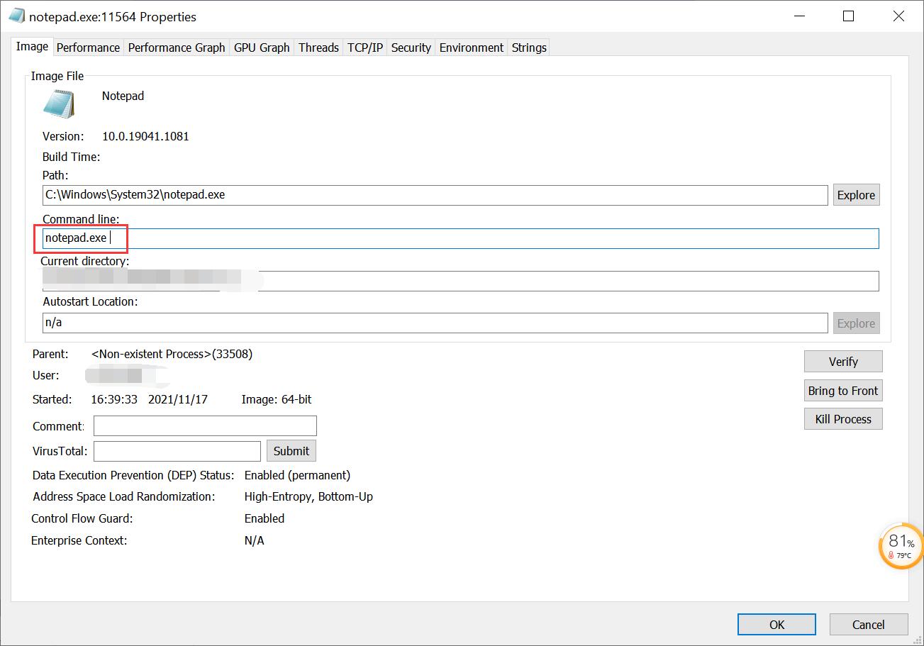Screen dimensions: 924x646
Task: Click the parent text <Non-existent Process>(33508)
Action: coord(172,354)
